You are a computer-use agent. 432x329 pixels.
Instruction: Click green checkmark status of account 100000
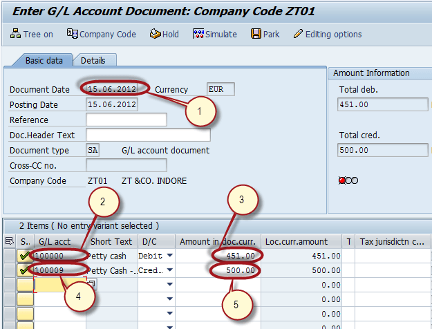(x=25, y=256)
